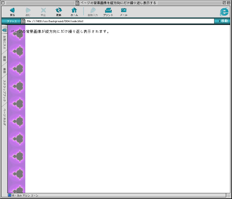The height and width of the screenshot is (199, 232).
Task: Open mail with the メール envelope icon
Action: pyautogui.click(x=123, y=10)
